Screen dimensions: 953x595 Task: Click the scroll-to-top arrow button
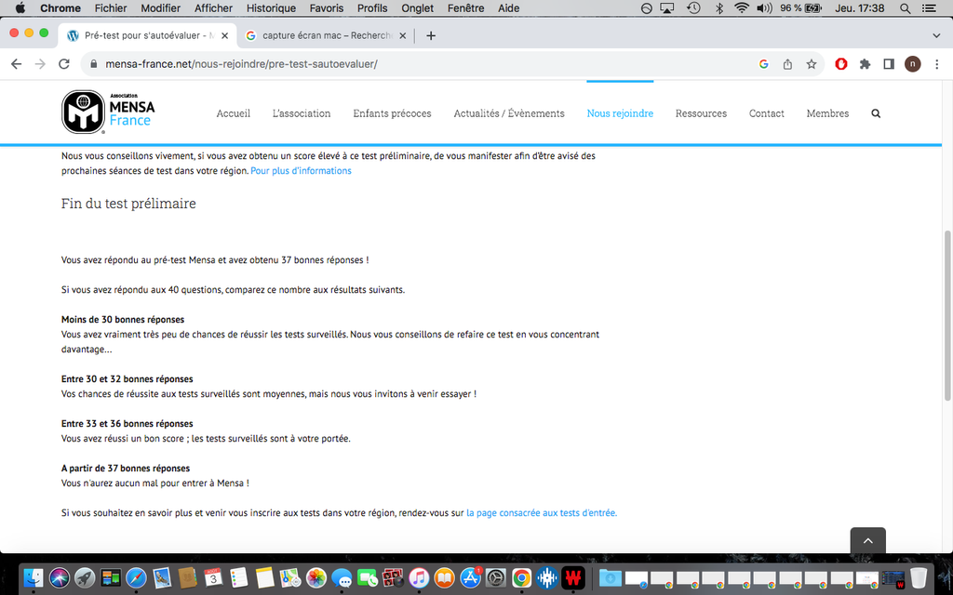pyautogui.click(x=867, y=541)
